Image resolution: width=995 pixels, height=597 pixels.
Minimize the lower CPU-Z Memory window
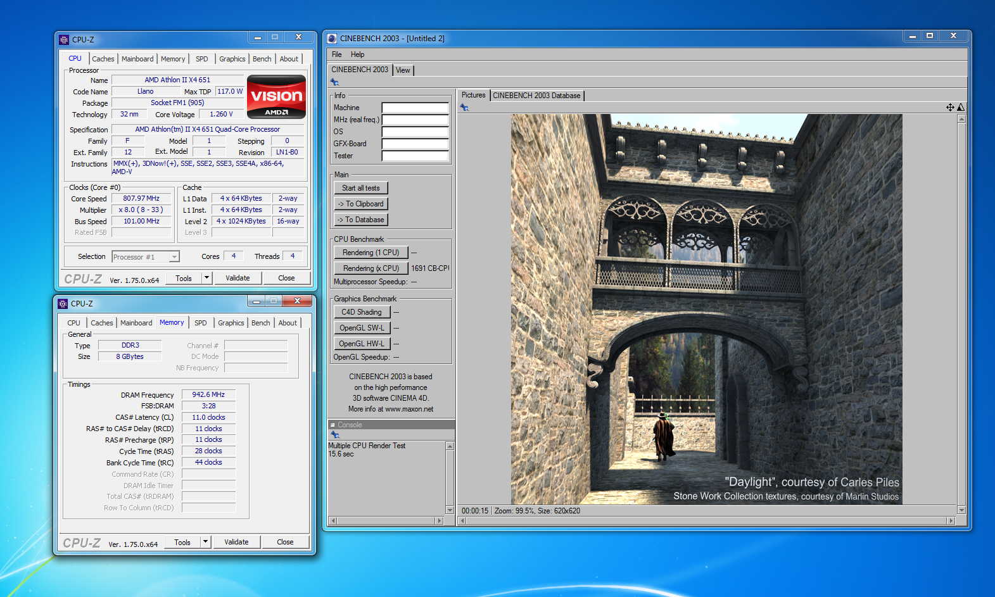pyautogui.click(x=257, y=301)
